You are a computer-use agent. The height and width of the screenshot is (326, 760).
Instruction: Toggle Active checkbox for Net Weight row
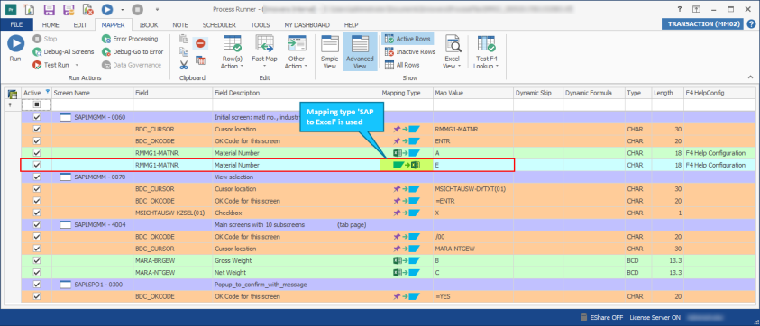[36, 272]
